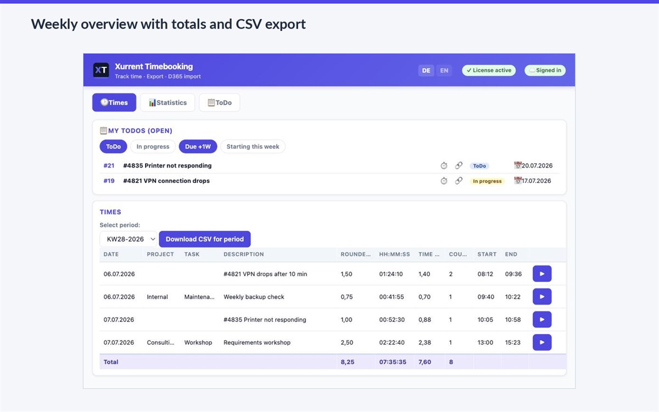Click duration '02:22:40' cell

pyautogui.click(x=392, y=342)
